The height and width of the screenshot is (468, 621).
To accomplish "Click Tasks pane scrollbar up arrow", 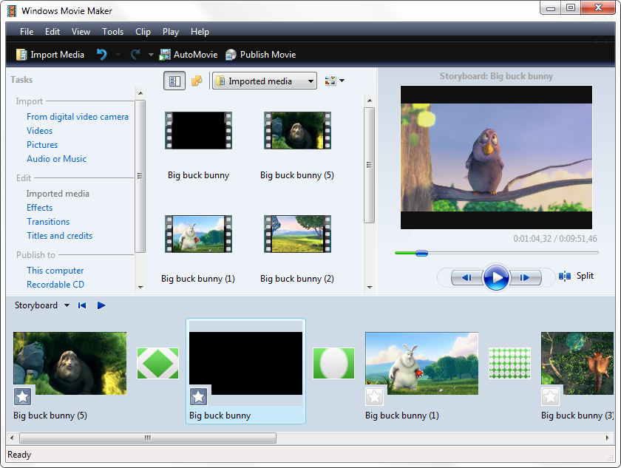I will [x=140, y=93].
